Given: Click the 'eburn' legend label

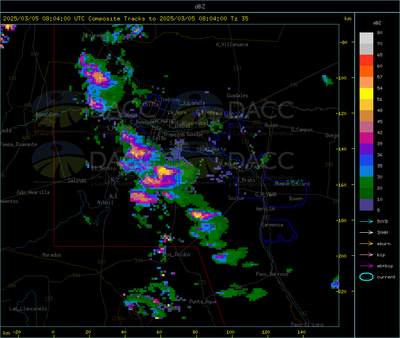Looking at the screenshot, I should [x=384, y=244].
